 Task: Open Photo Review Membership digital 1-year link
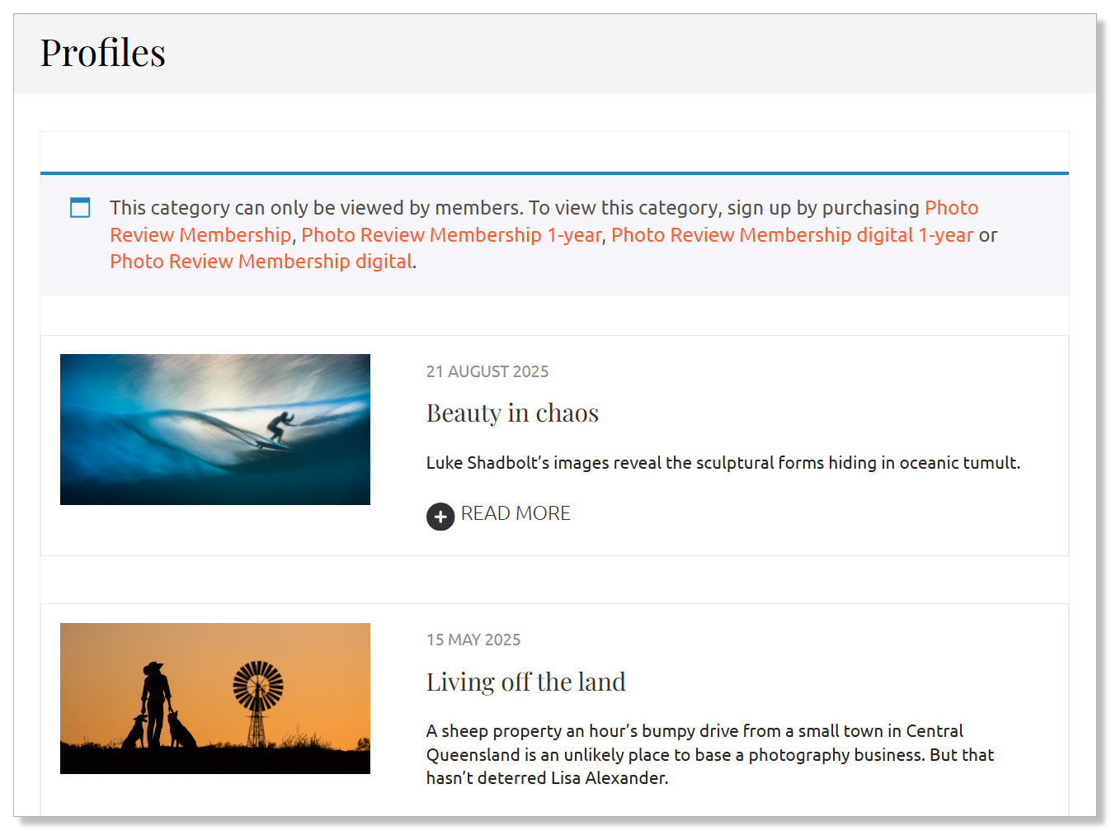791,235
